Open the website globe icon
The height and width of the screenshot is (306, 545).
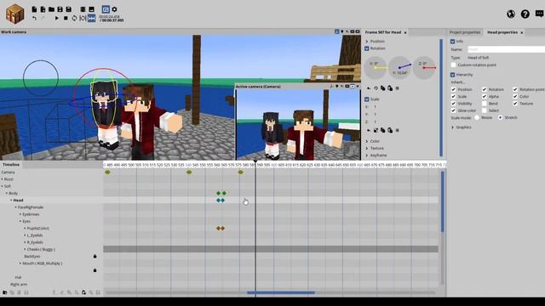511,14
